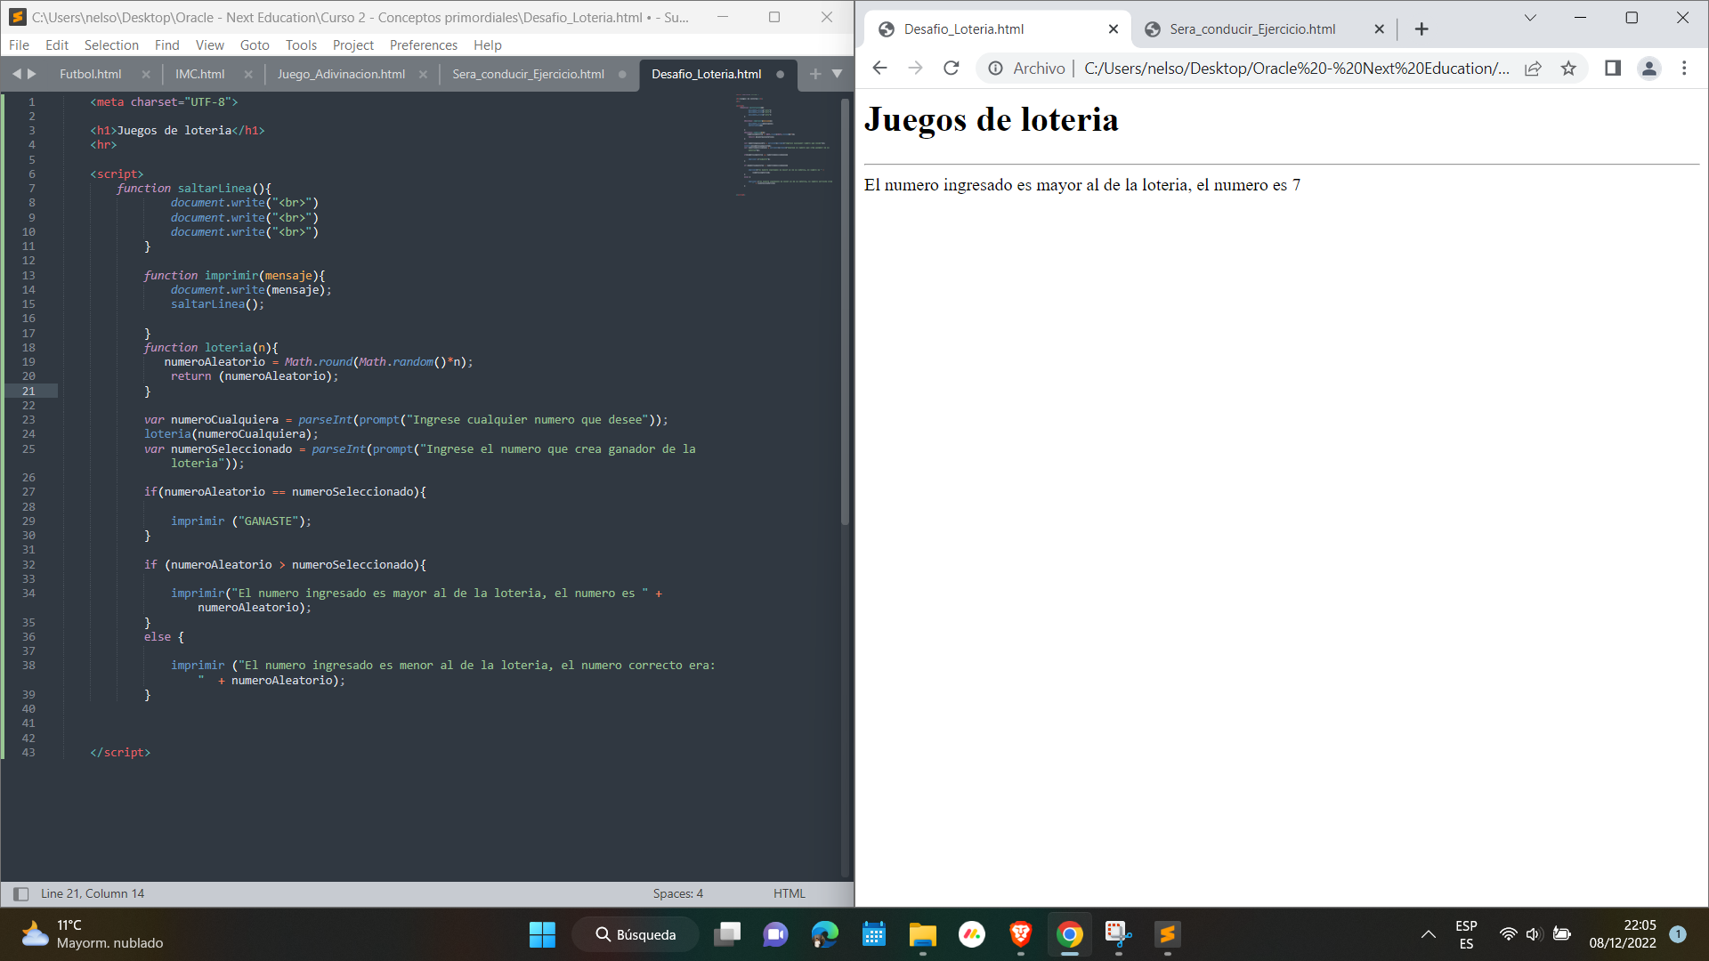This screenshot has height=961, width=1709.
Task: Click Sublime Text icon on taskbar
Action: (1167, 934)
